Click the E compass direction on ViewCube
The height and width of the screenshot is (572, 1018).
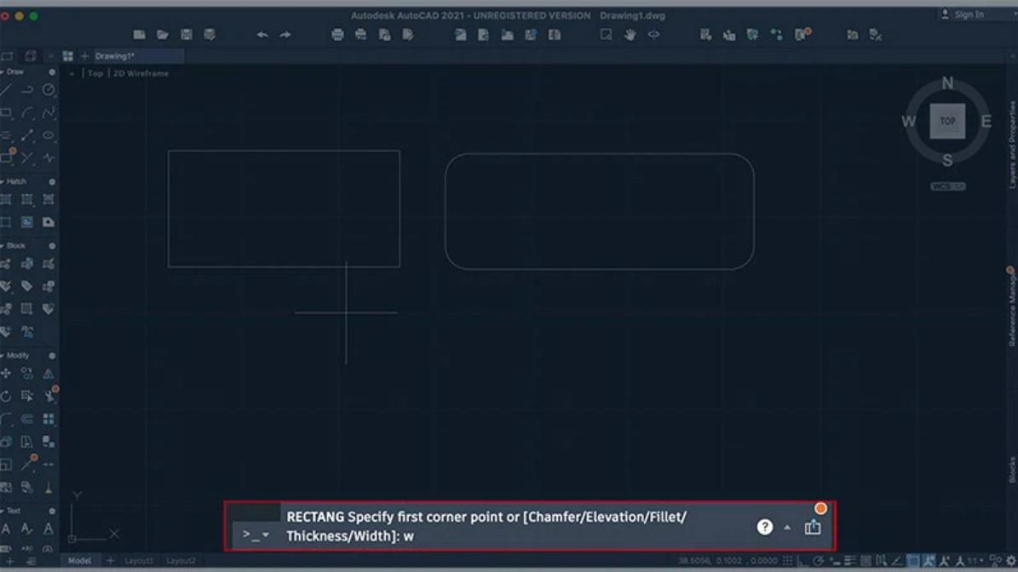[986, 121]
